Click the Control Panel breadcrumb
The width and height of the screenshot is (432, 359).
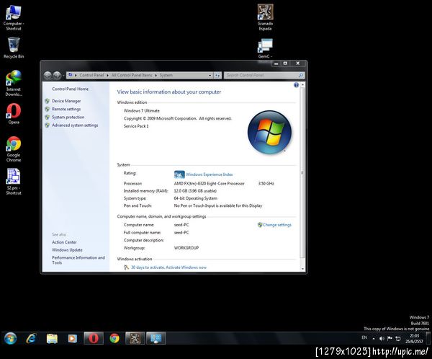[91, 75]
